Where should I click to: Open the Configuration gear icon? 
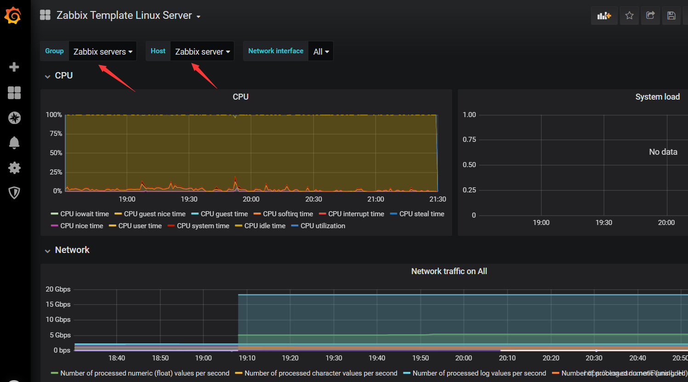[14, 168]
